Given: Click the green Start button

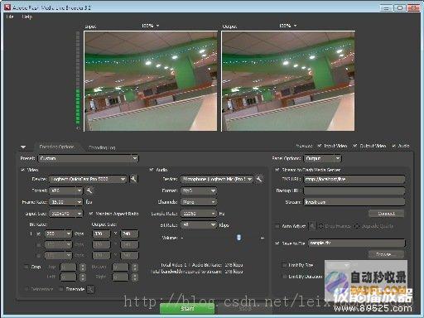Looking at the screenshot, I should tap(187, 308).
